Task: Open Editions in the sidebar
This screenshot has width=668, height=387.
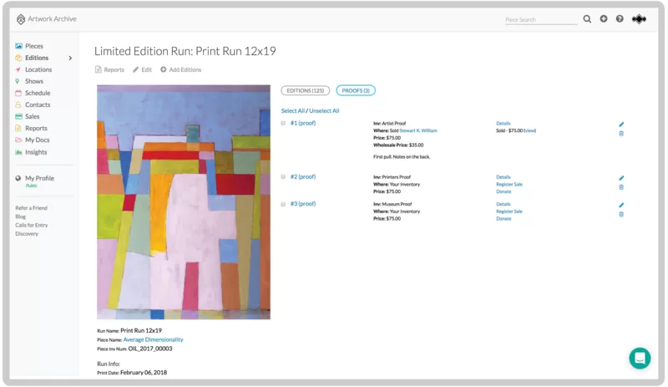Action: (37, 58)
